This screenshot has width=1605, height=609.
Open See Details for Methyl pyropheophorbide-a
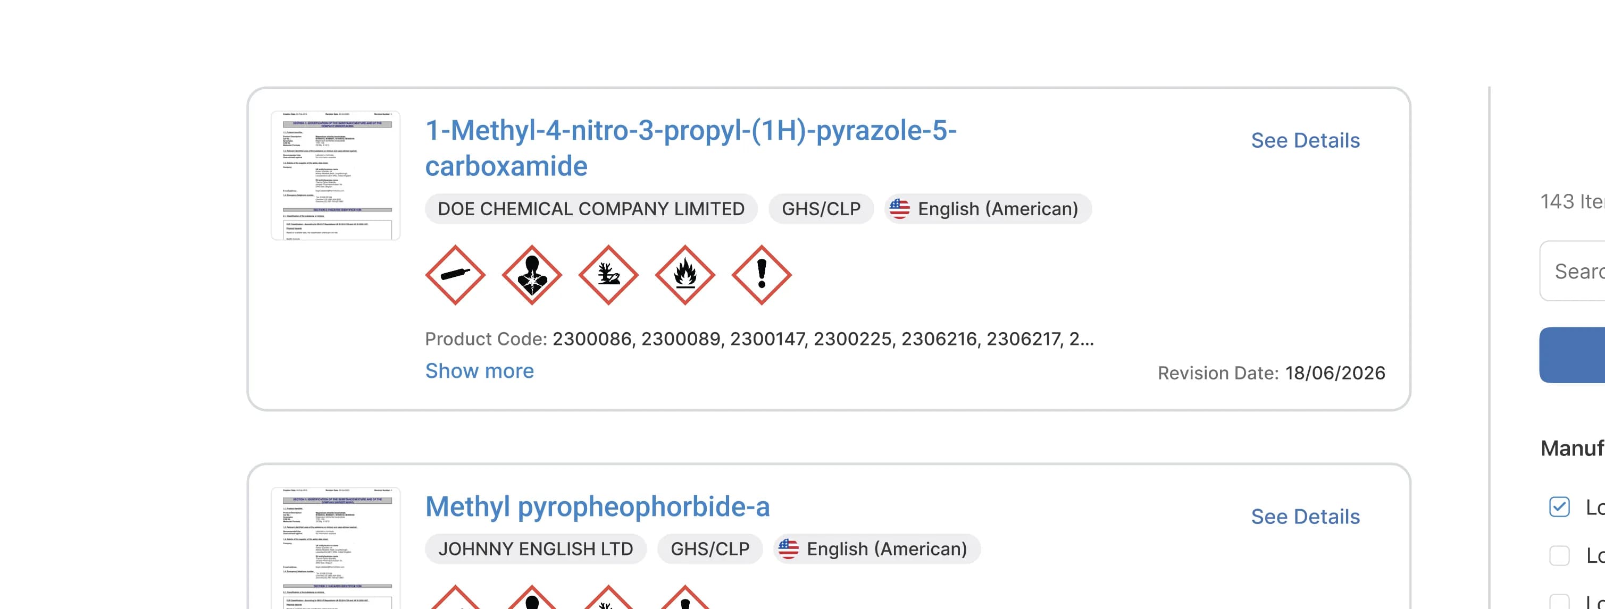(1305, 517)
